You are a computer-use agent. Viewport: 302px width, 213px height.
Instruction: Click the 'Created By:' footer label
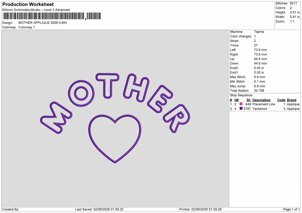(x=11, y=209)
